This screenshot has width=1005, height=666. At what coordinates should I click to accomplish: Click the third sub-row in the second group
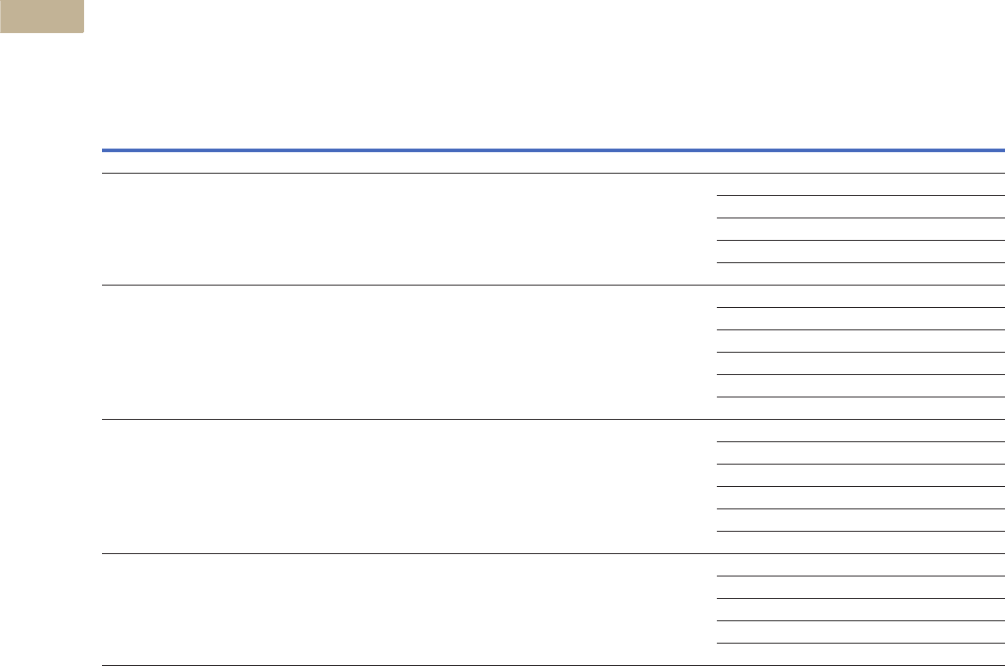860,341
